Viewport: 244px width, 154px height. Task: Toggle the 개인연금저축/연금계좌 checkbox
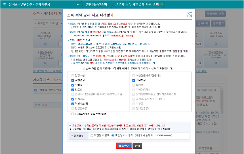(133, 76)
